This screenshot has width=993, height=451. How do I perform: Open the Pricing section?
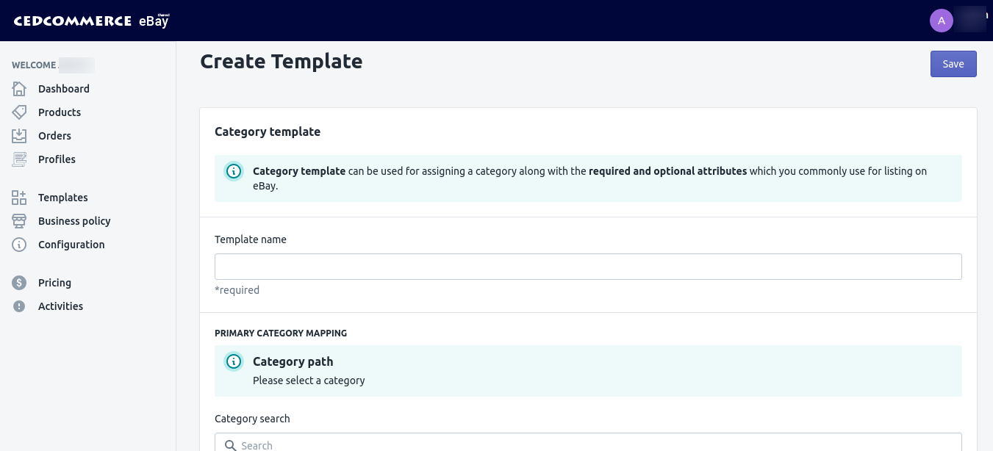[54, 283]
